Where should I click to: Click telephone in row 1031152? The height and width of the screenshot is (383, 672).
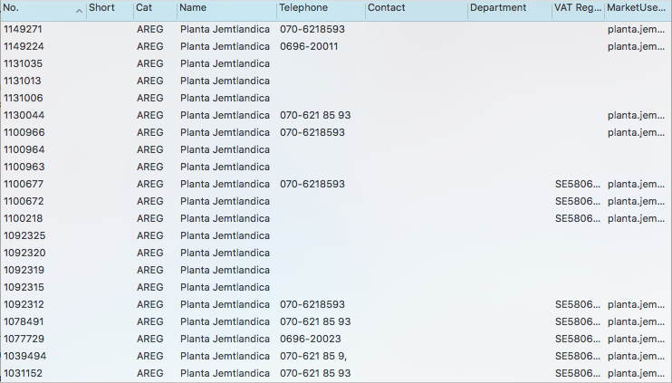click(315, 373)
